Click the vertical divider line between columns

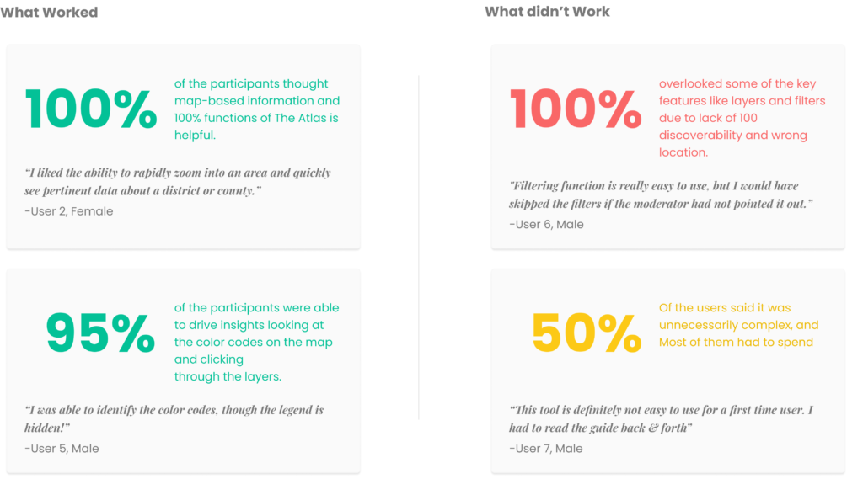(419, 247)
